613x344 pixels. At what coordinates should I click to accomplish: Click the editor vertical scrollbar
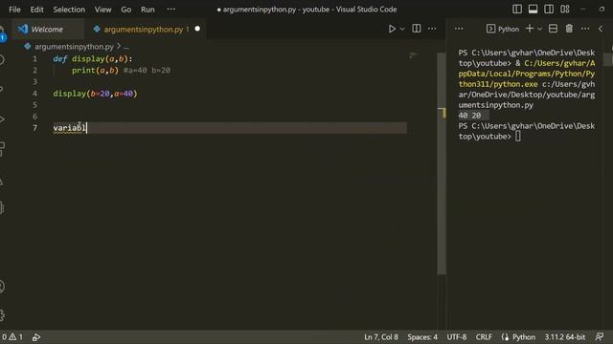pyautogui.click(x=442, y=163)
